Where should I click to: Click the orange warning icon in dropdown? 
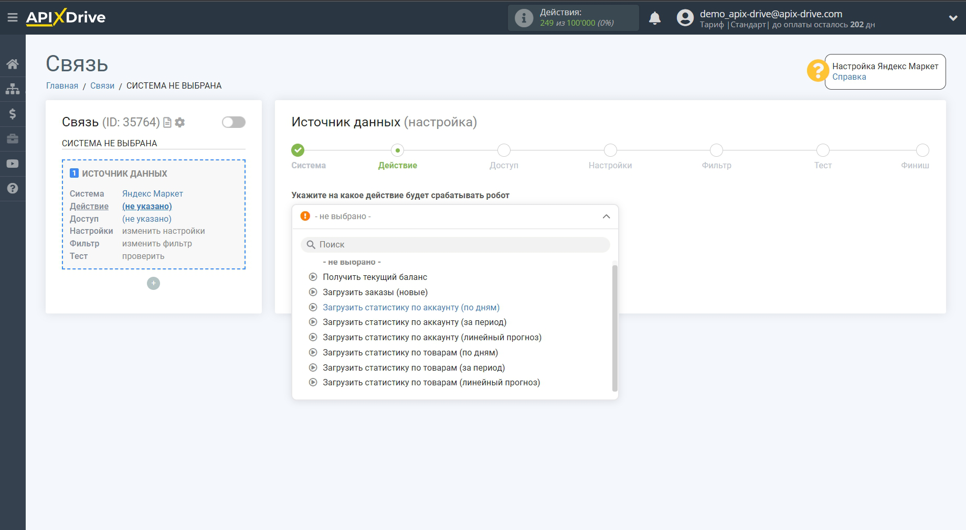pos(305,216)
